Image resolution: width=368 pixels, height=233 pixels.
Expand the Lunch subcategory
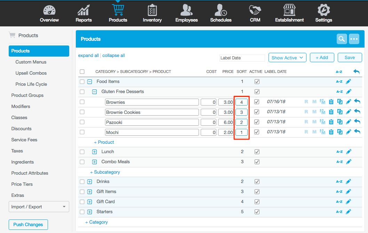click(94, 151)
